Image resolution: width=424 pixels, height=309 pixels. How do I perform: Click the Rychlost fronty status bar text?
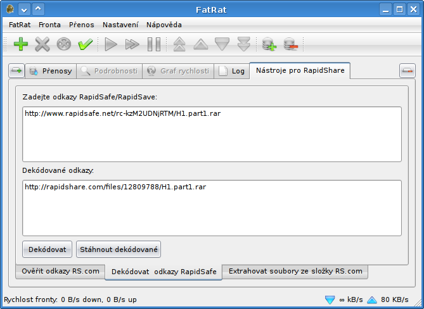point(70,300)
